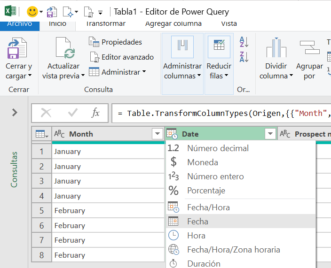The height and width of the screenshot is (268, 331).
Task: Click the ABC type icon of Month column
Action: [x=59, y=134]
